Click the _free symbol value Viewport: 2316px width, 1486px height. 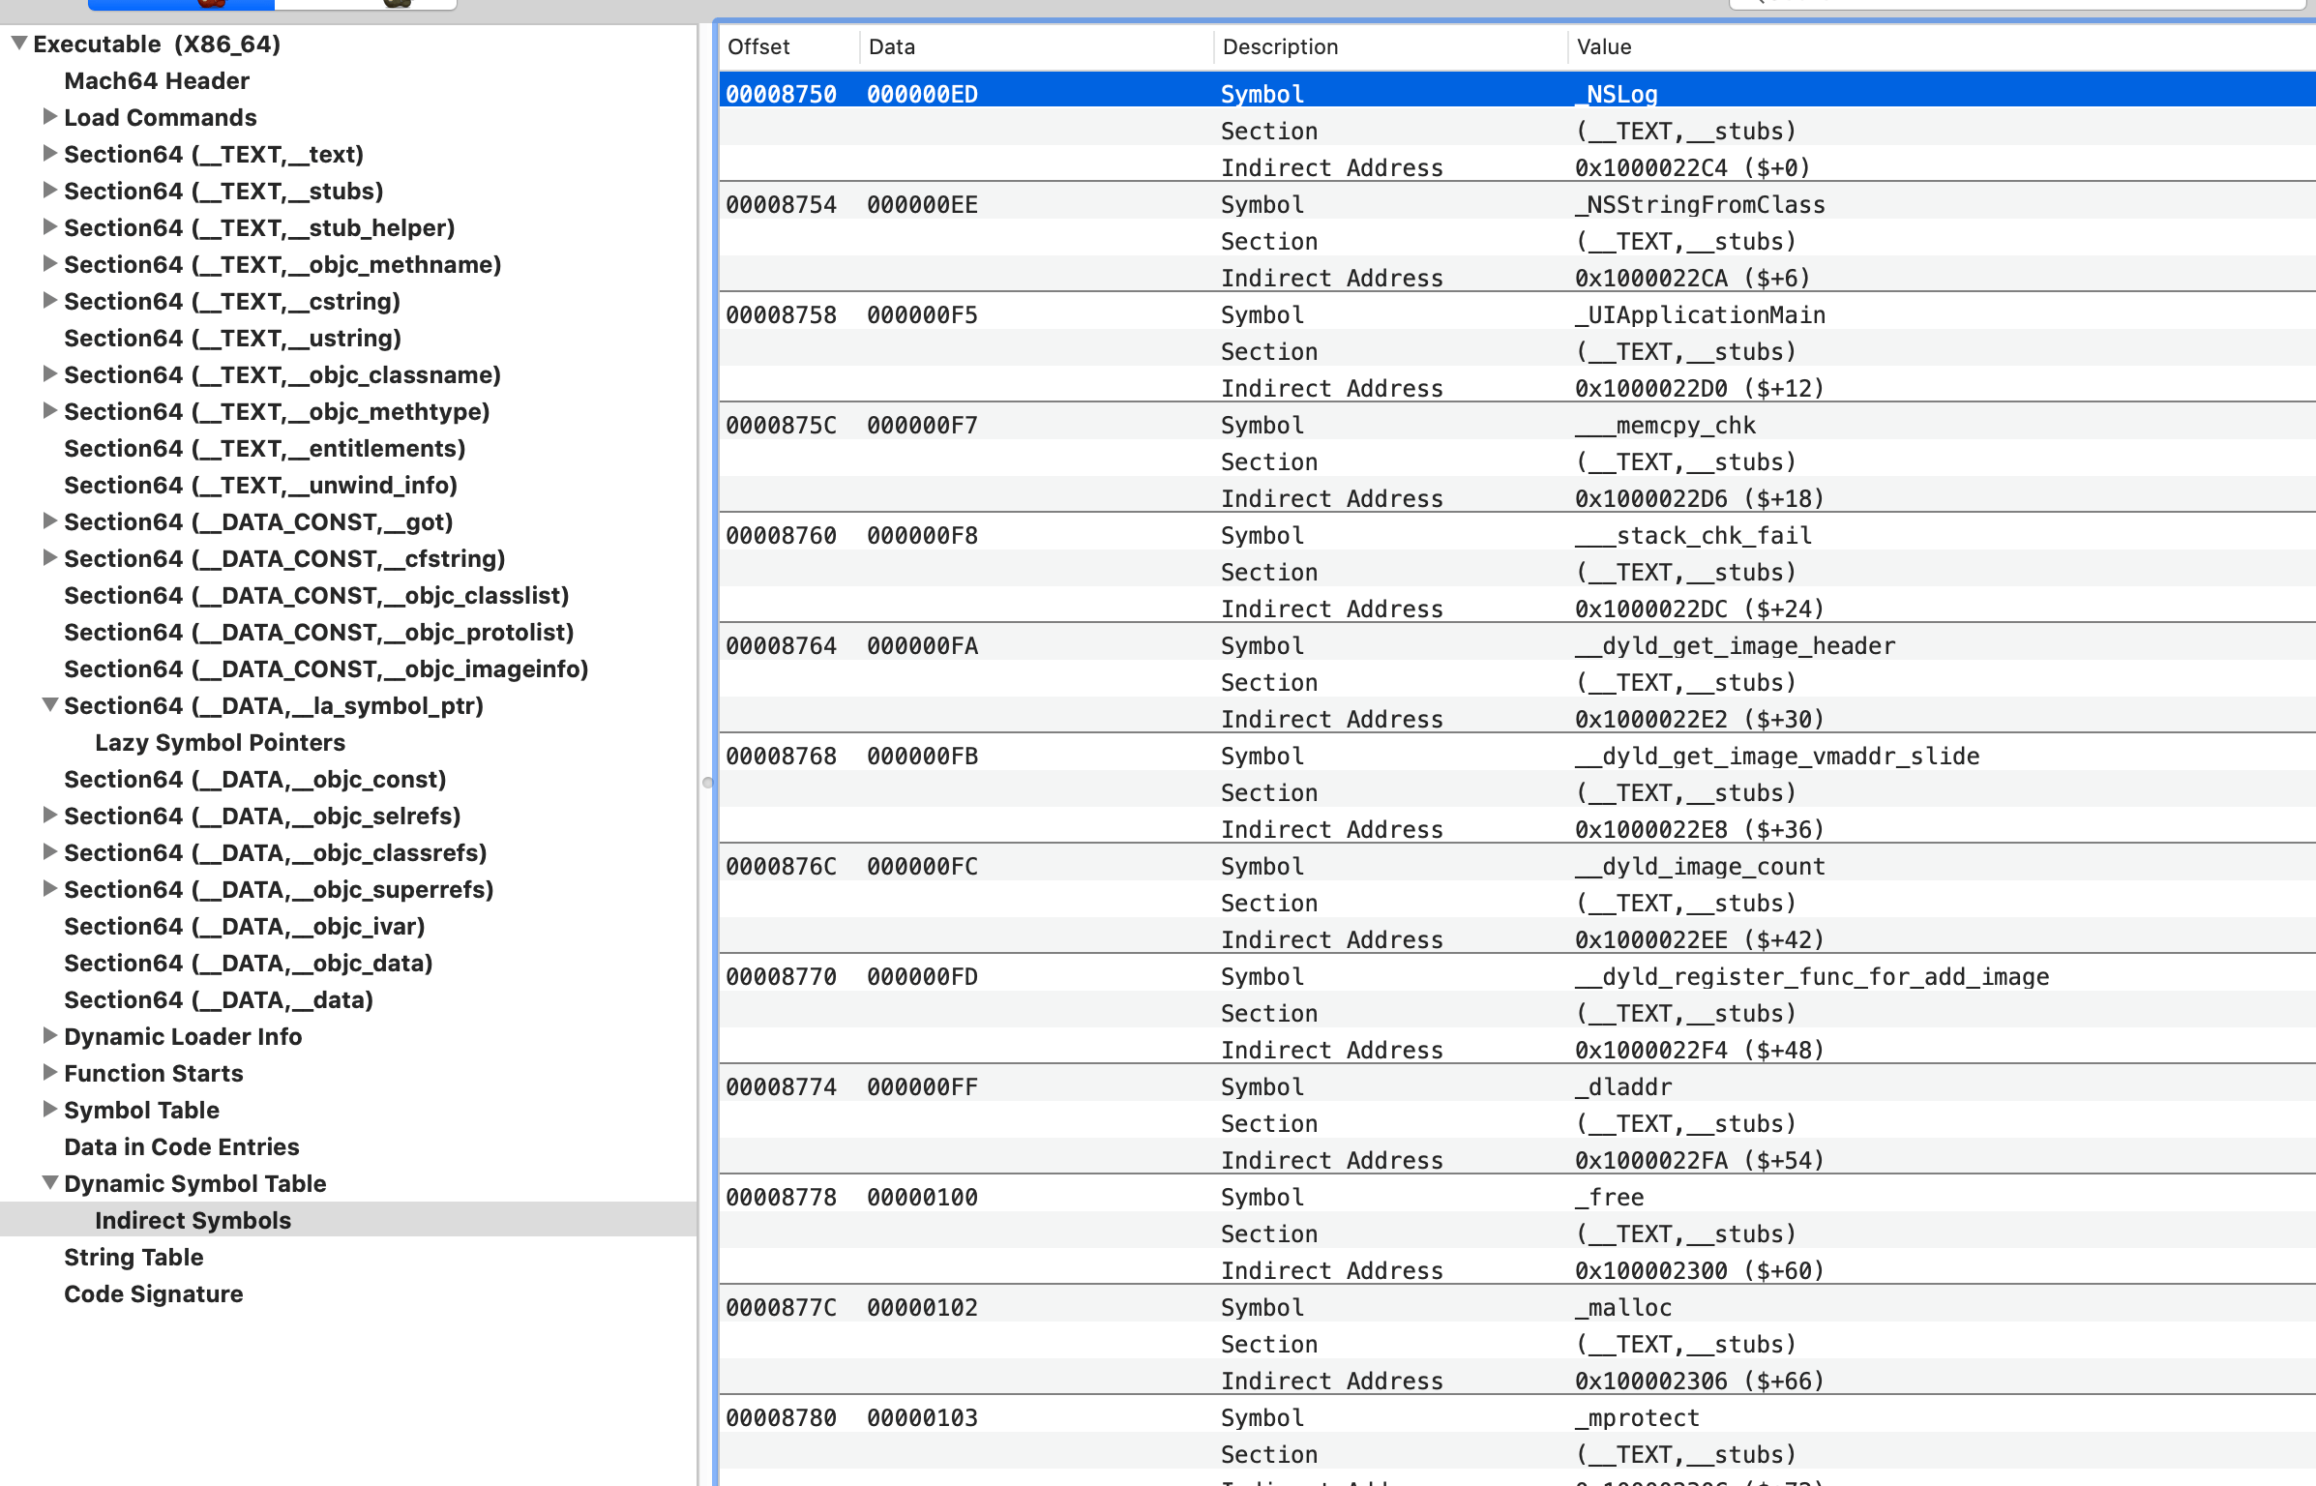(x=1610, y=1198)
